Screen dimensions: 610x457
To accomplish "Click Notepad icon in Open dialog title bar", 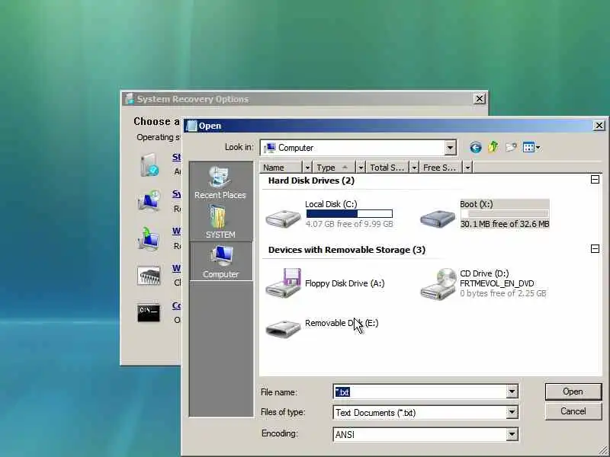I will click(x=191, y=126).
